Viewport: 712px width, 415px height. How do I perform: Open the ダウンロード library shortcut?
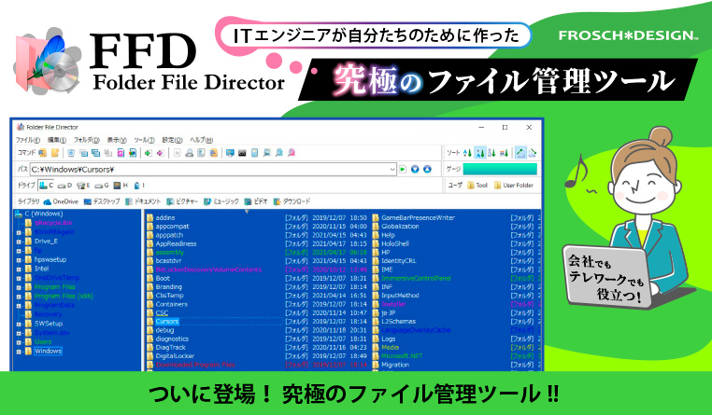coord(292,201)
